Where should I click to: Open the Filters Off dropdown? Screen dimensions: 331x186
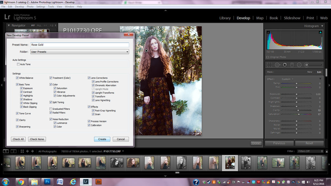[310, 151]
